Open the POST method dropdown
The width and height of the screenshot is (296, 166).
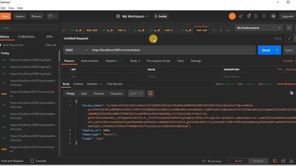76,50
